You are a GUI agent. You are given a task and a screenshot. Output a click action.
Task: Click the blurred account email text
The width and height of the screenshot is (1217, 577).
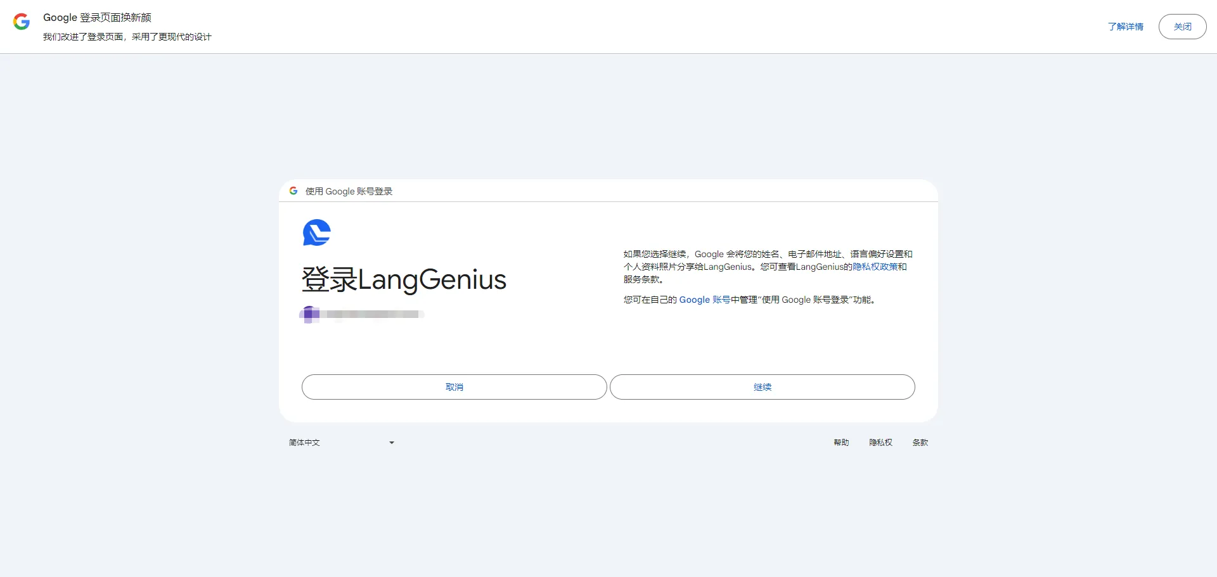click(x=374, y=314)
